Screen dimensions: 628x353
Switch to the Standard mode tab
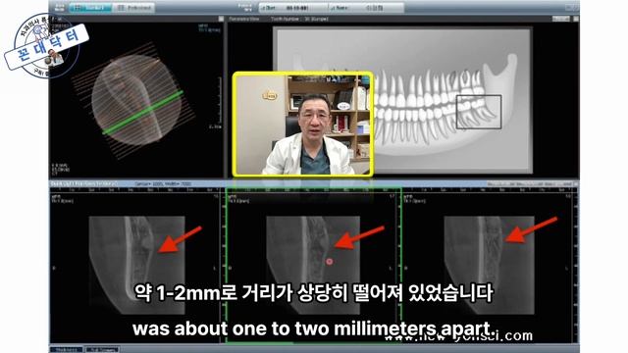[x=90, y=8]
